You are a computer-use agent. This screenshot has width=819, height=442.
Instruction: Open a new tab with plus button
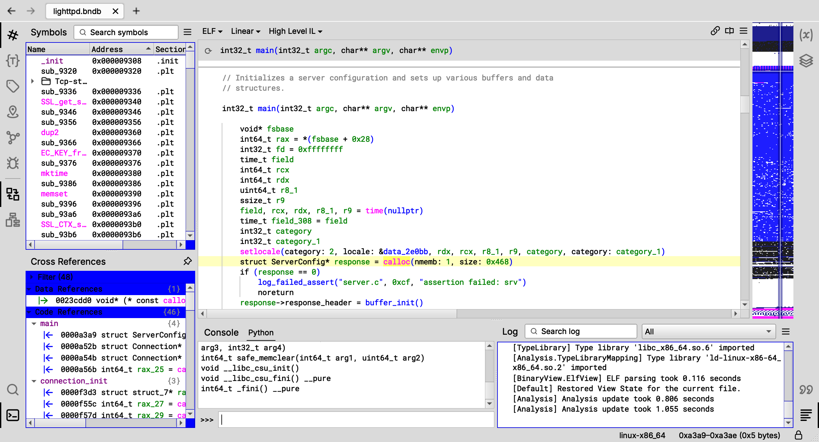pos(136,11)
